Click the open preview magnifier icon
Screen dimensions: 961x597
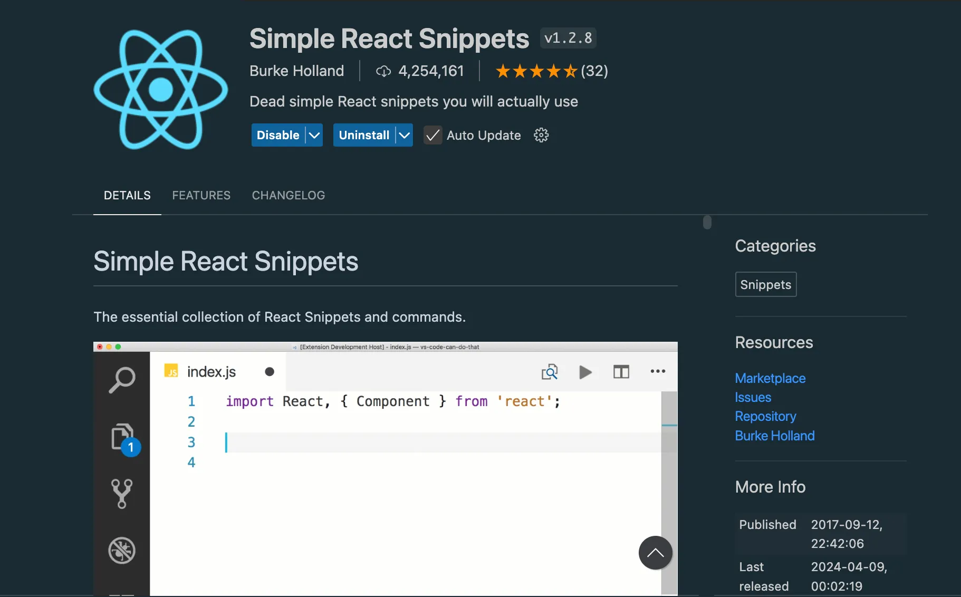tap(550, 372)
